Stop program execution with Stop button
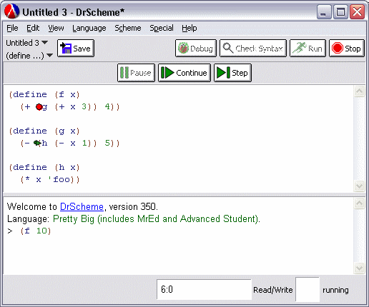 (347, 49)
